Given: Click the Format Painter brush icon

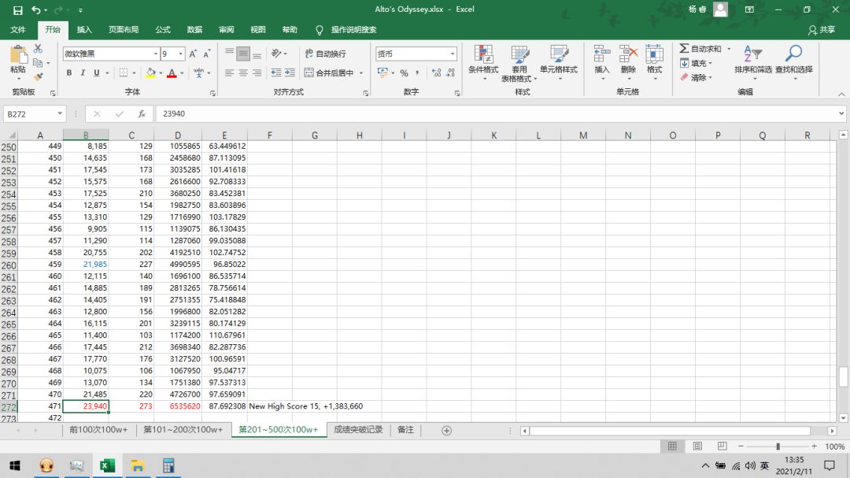Looking at the screenshot, I should coord(38,76).
